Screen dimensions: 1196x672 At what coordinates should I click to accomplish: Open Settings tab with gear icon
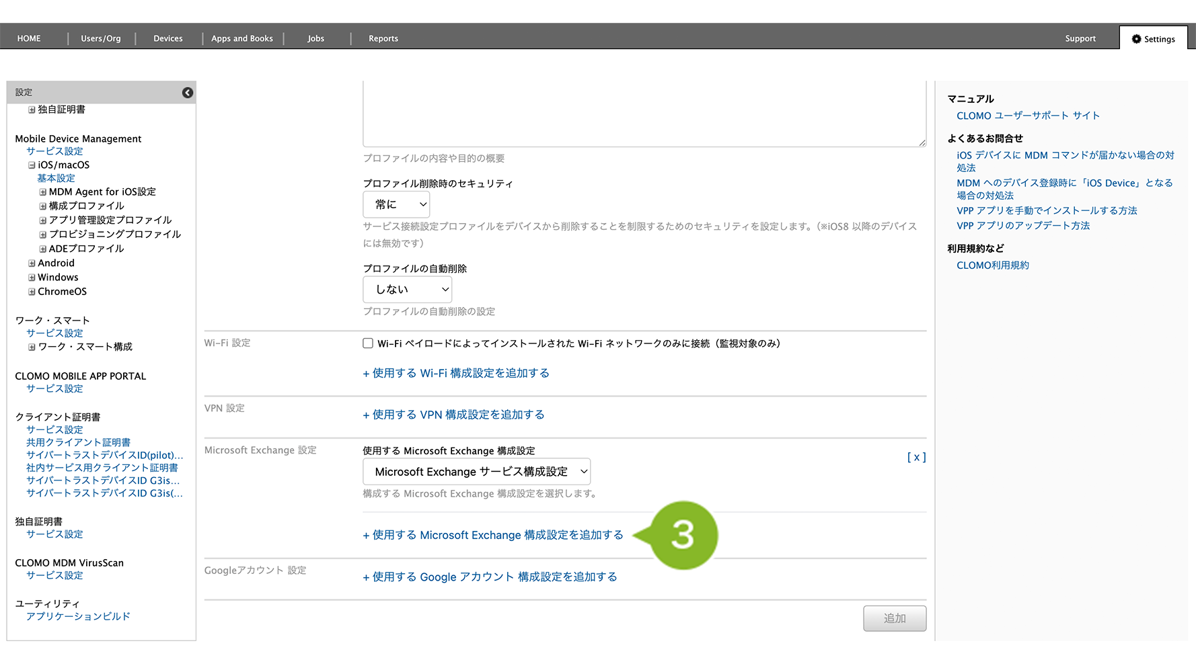pos(1153,39)
